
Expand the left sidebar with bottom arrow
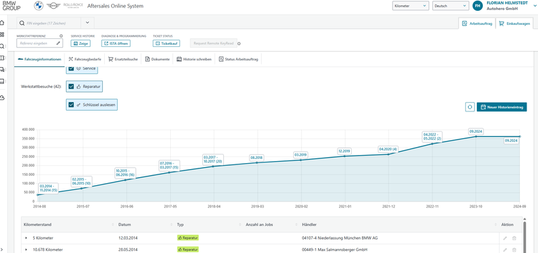[3, 249]
